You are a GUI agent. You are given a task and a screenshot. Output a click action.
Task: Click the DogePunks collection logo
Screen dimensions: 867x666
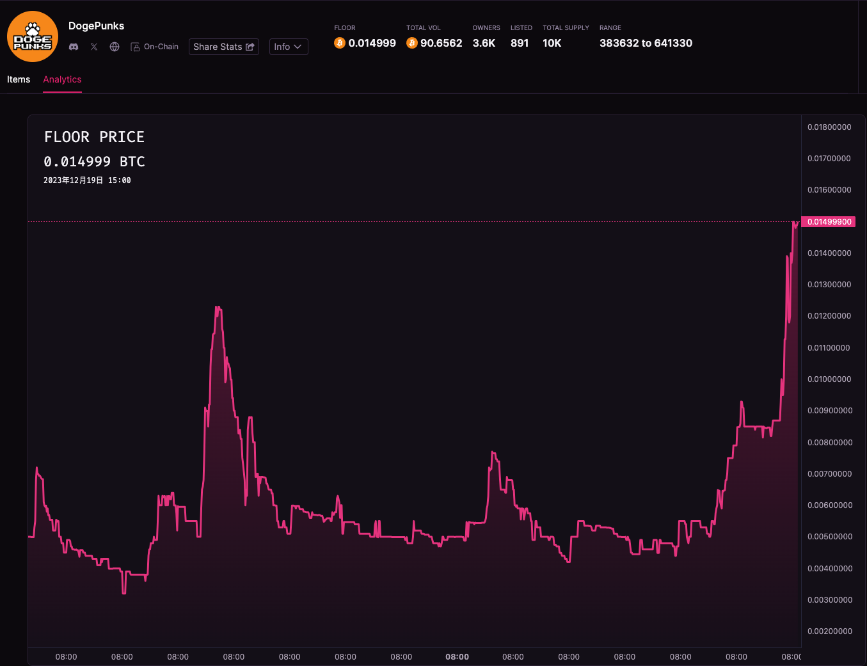pos(33,36)
